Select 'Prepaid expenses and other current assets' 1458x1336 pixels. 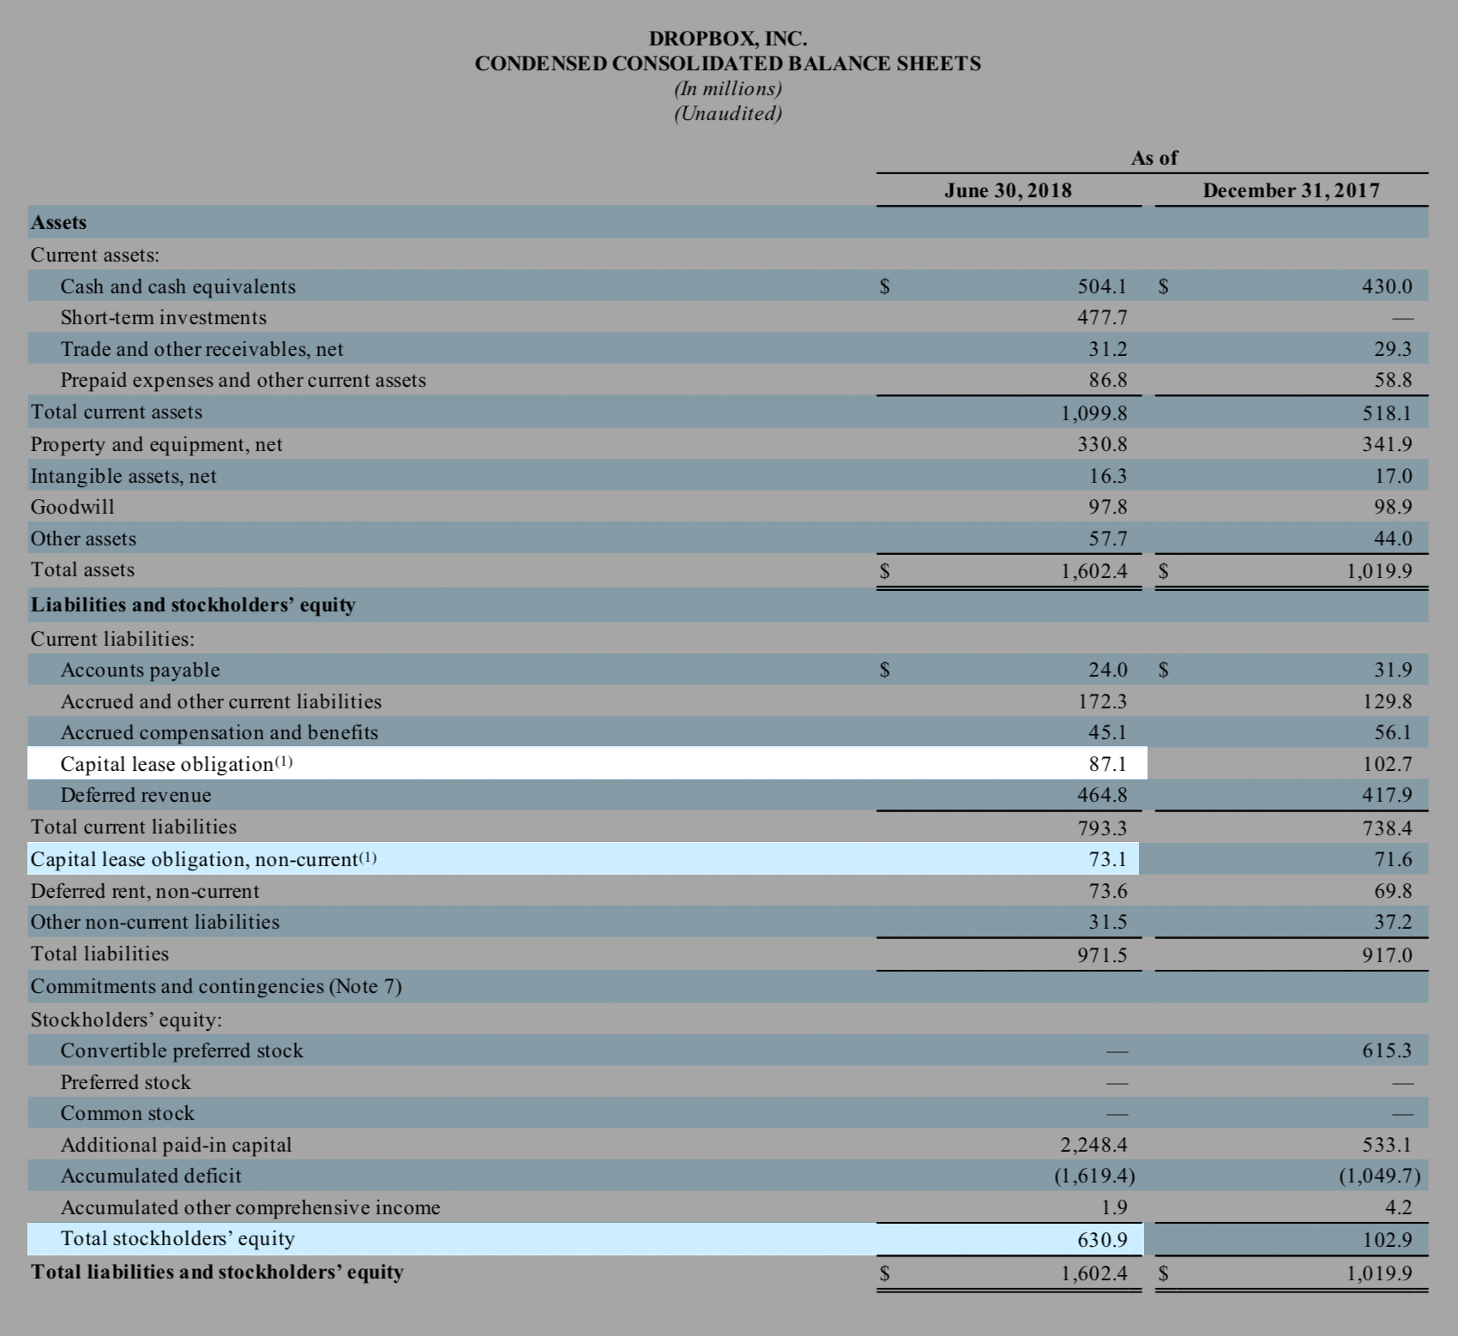point(243,380)
